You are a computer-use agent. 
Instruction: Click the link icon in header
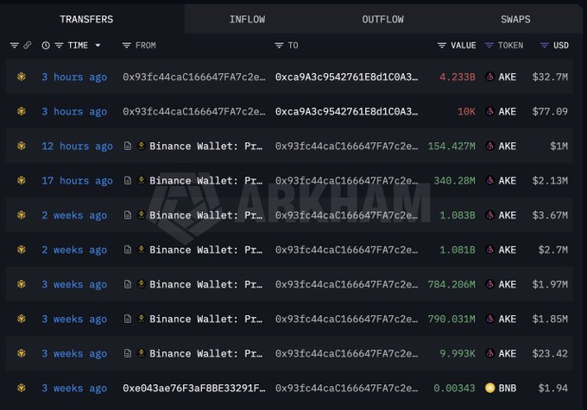[x=28, y=46]
